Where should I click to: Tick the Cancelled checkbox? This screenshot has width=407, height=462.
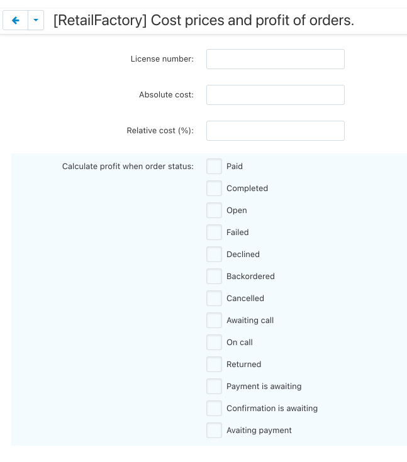215,299
